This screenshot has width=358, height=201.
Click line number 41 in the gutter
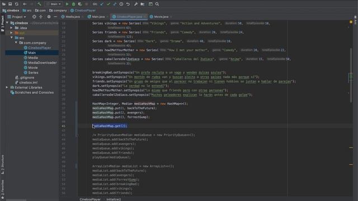[x=63, y=126]
